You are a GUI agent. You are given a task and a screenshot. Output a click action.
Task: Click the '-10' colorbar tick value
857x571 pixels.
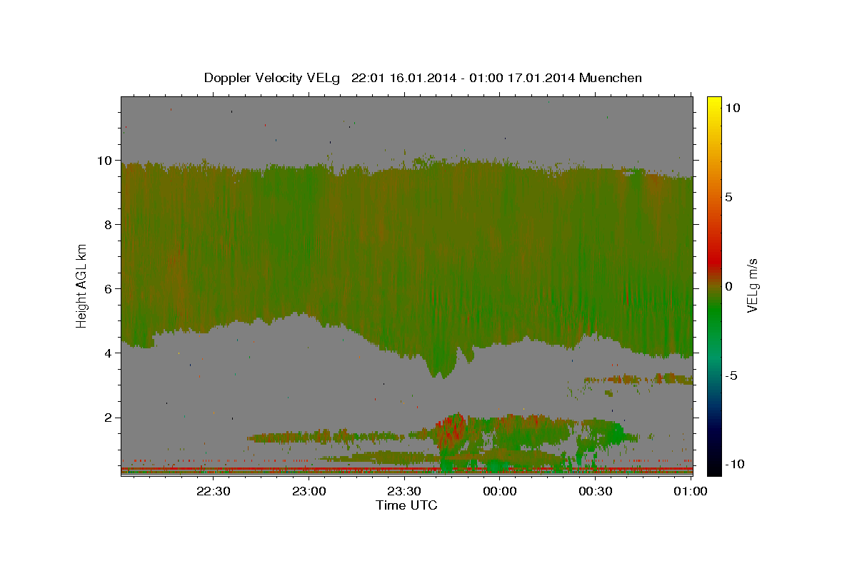pyautogui.click(x=735, y=464)
